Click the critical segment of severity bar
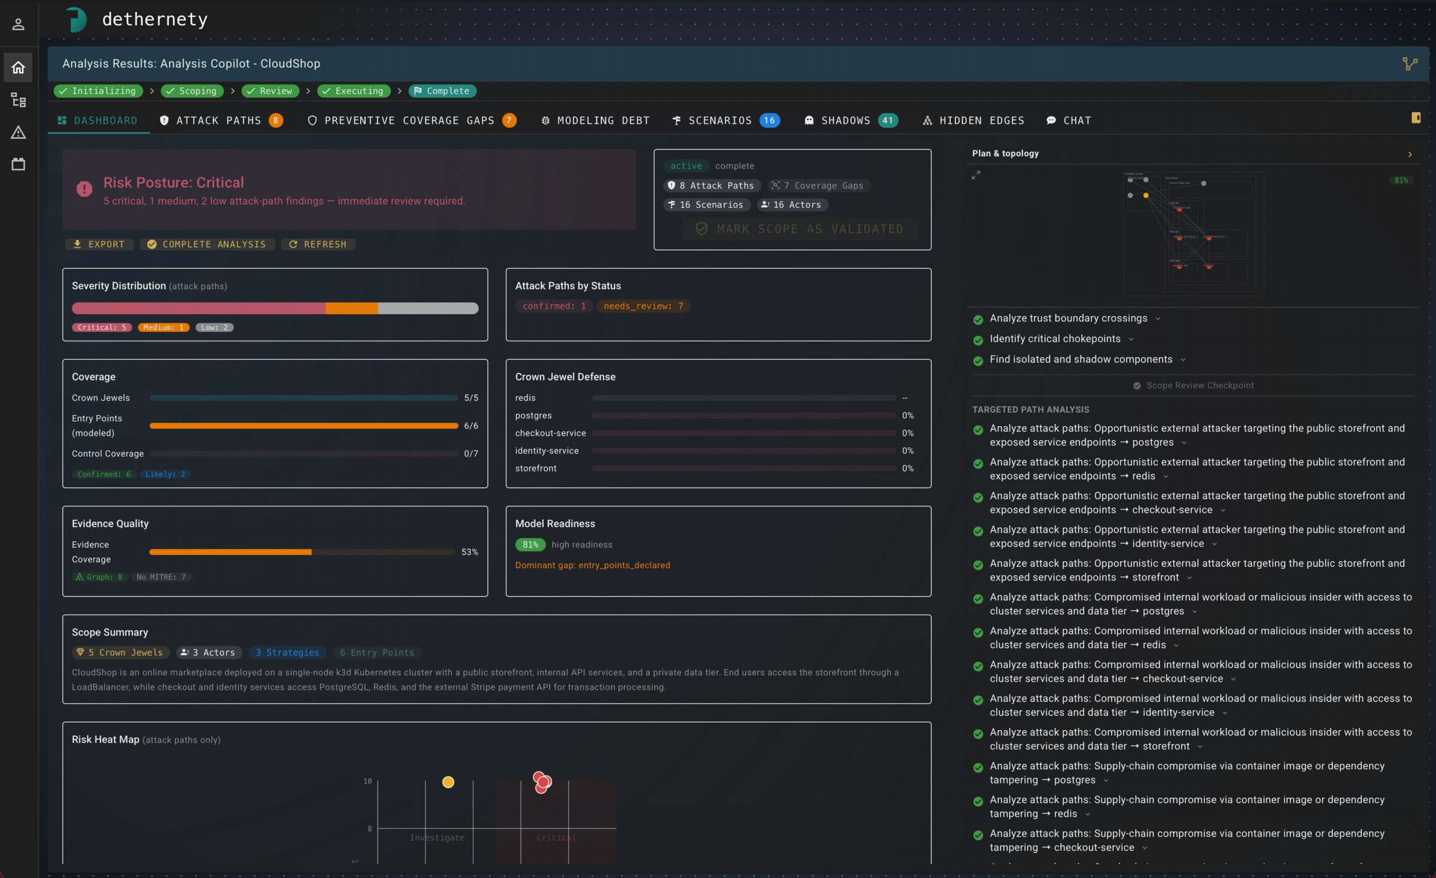 199,308
